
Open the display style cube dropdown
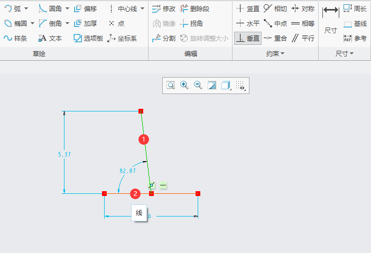tap(226, 86)
